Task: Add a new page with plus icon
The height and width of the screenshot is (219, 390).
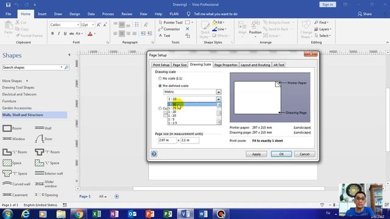Action: (x=116, y=196)
